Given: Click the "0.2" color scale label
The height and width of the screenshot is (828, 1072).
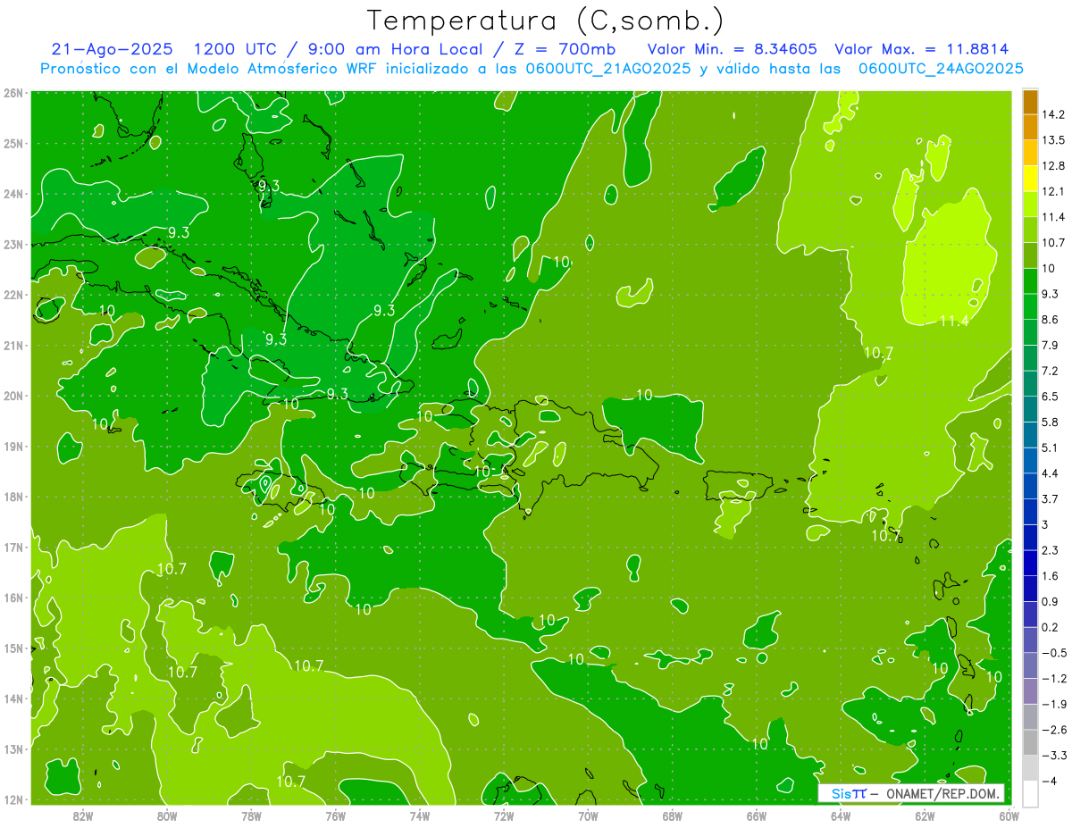Looking at the screenshot, I should [1051, 627].
